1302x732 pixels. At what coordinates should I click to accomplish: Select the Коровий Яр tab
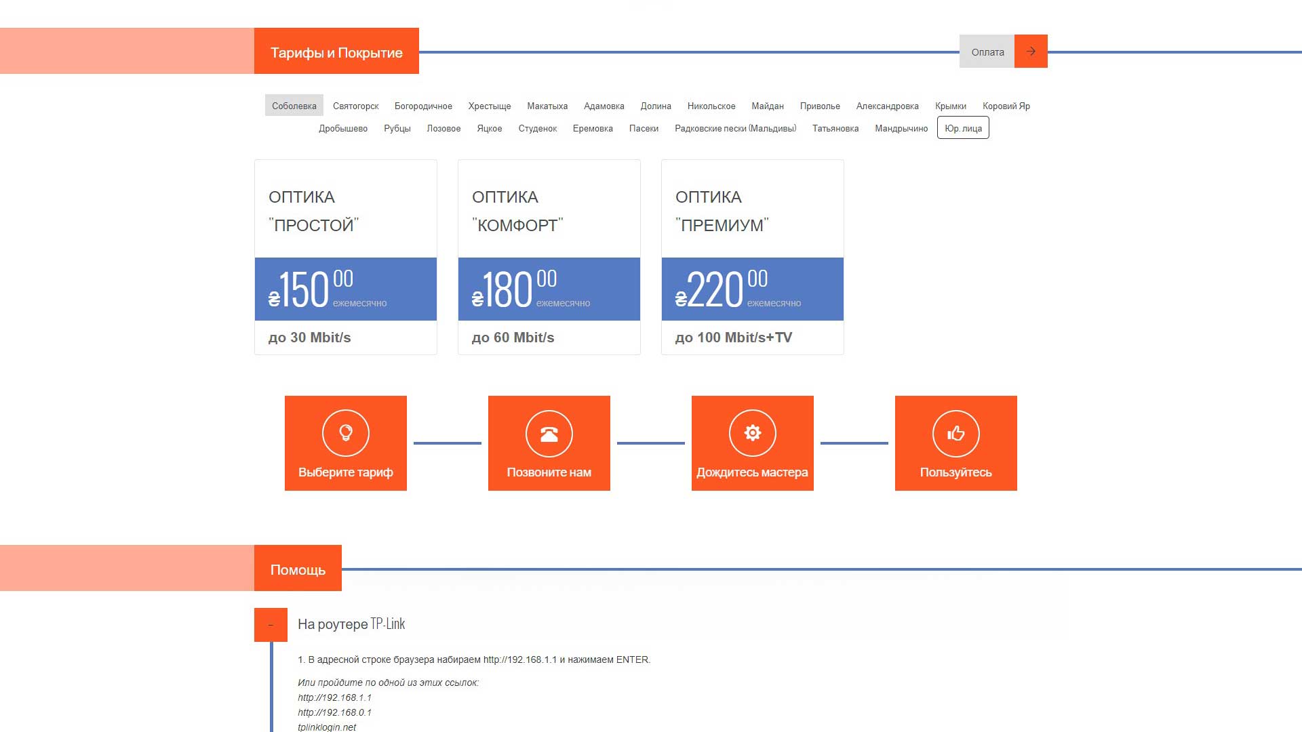1006,106
